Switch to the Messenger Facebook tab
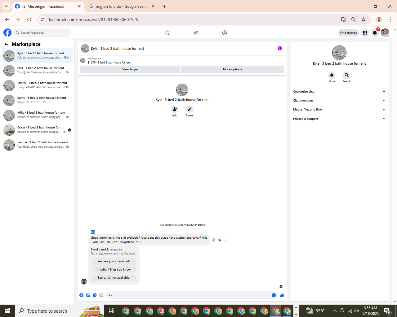 click(x=48, y=7)
